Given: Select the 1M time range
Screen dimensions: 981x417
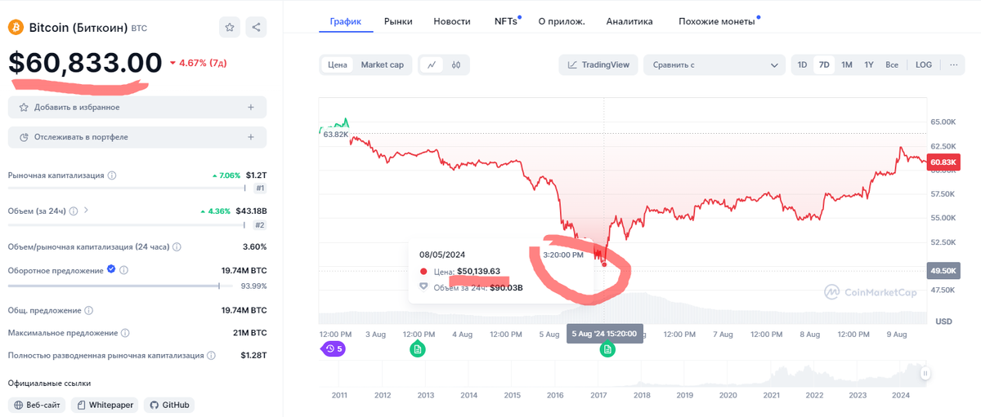Looking at the screenshot, I should tap(847, 64).
